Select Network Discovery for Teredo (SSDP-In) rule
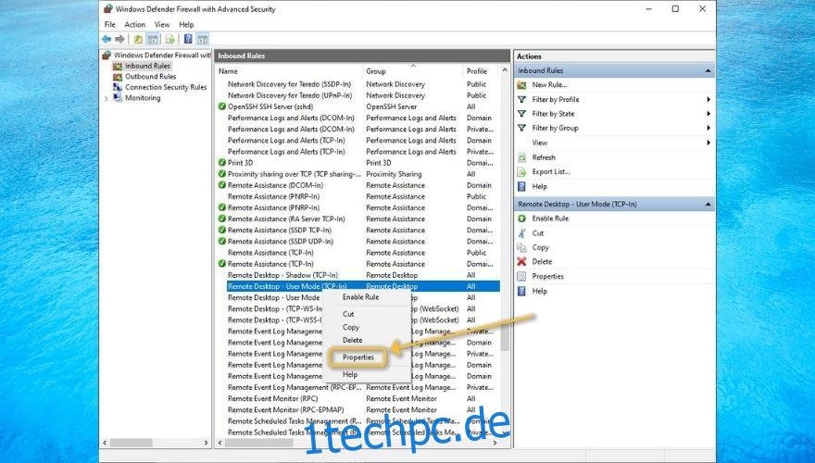 pos(290,84)
